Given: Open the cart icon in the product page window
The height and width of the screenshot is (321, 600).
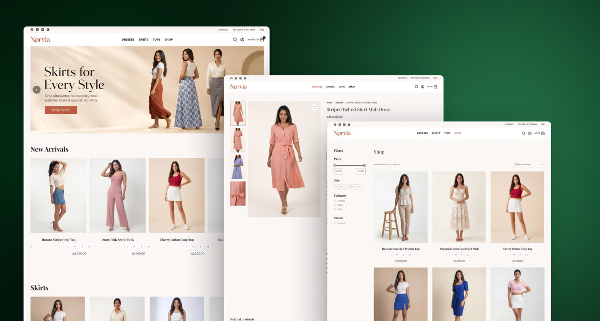Looking at the screenshot, I should 435,87.
